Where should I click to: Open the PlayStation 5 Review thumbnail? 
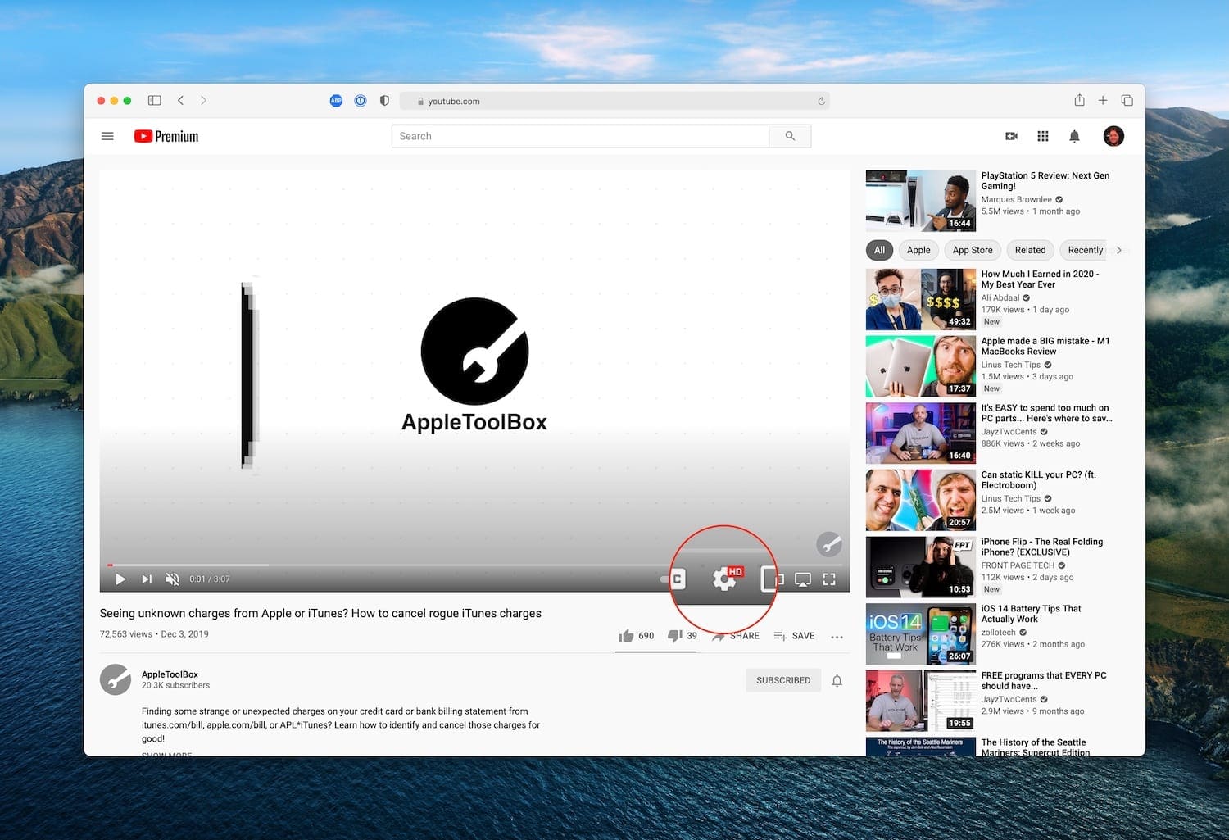[921, 201]
